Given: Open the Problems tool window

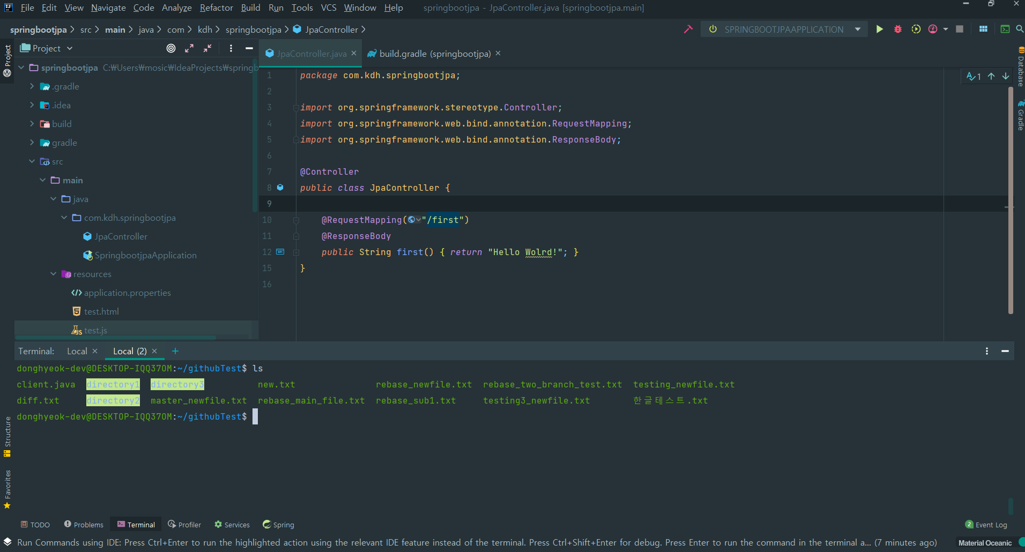Looking at the screenshot, I should [x=84, y=525].
